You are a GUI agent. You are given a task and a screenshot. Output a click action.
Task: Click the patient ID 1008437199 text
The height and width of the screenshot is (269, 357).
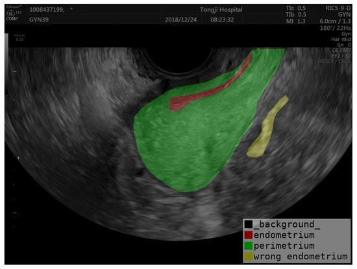tap(47, 10)
